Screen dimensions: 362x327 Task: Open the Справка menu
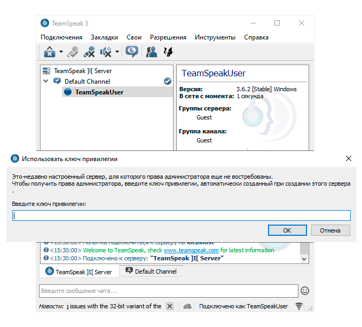(256, 37)
